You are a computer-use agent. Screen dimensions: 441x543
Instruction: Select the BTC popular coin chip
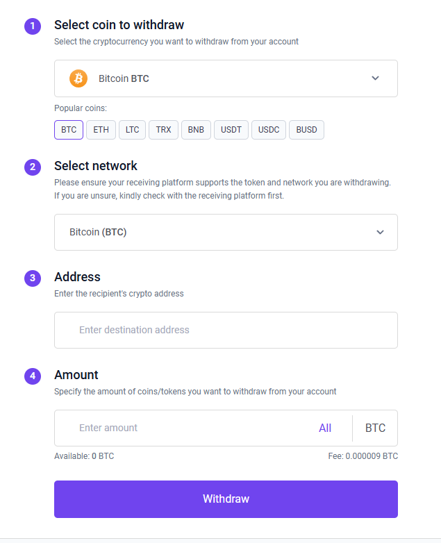point(69,130)
